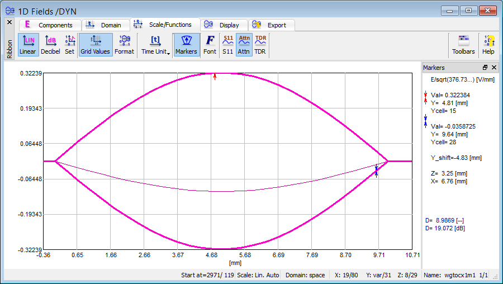Click the Set scale icon
Screen dimensions: 503x284
(x=69, y=45)
